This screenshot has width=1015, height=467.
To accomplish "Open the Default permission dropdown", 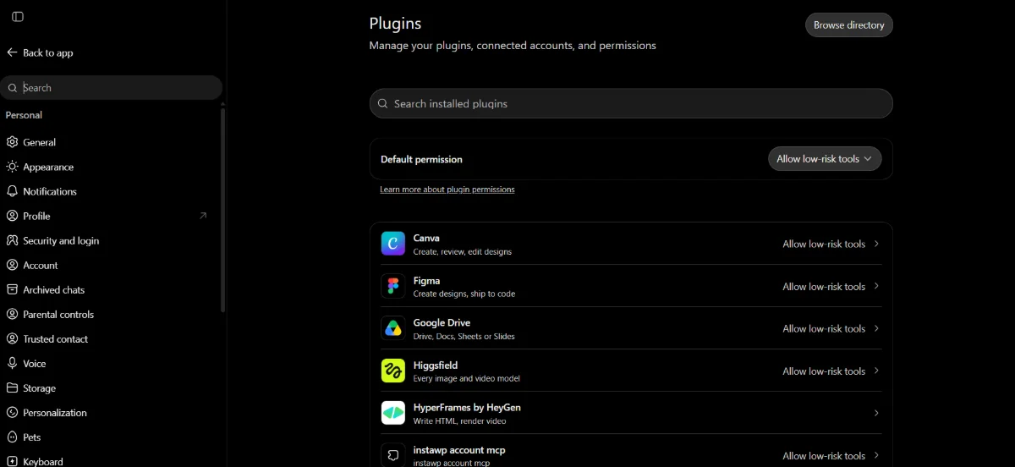I will coord(825,159).
